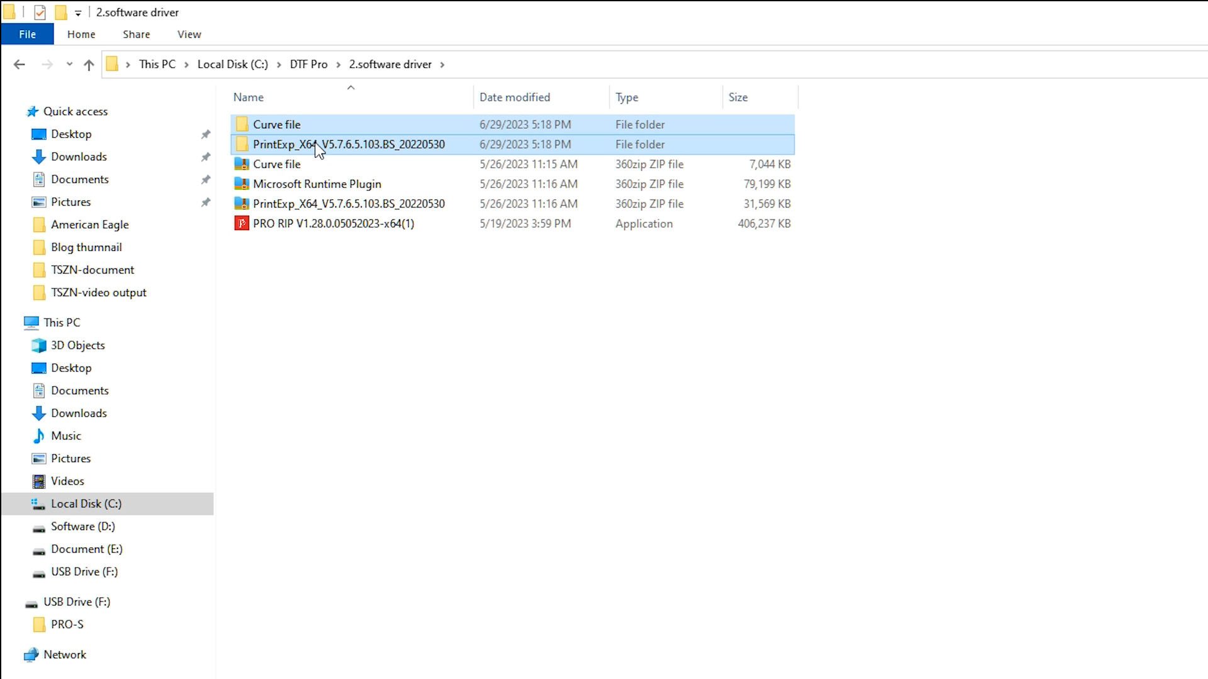Click Local Disk (C:) in breadcrumb
1208x679 pixels.
click(233, 64)
